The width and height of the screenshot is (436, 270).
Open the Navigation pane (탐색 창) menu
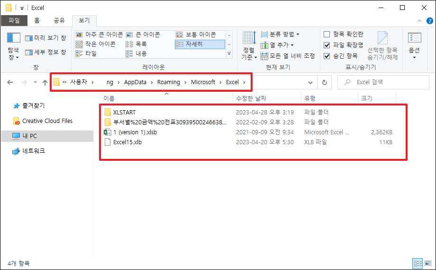point(13,46)
